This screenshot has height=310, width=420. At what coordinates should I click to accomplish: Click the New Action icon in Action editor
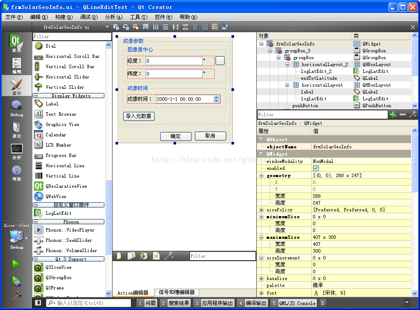point(119,256)
